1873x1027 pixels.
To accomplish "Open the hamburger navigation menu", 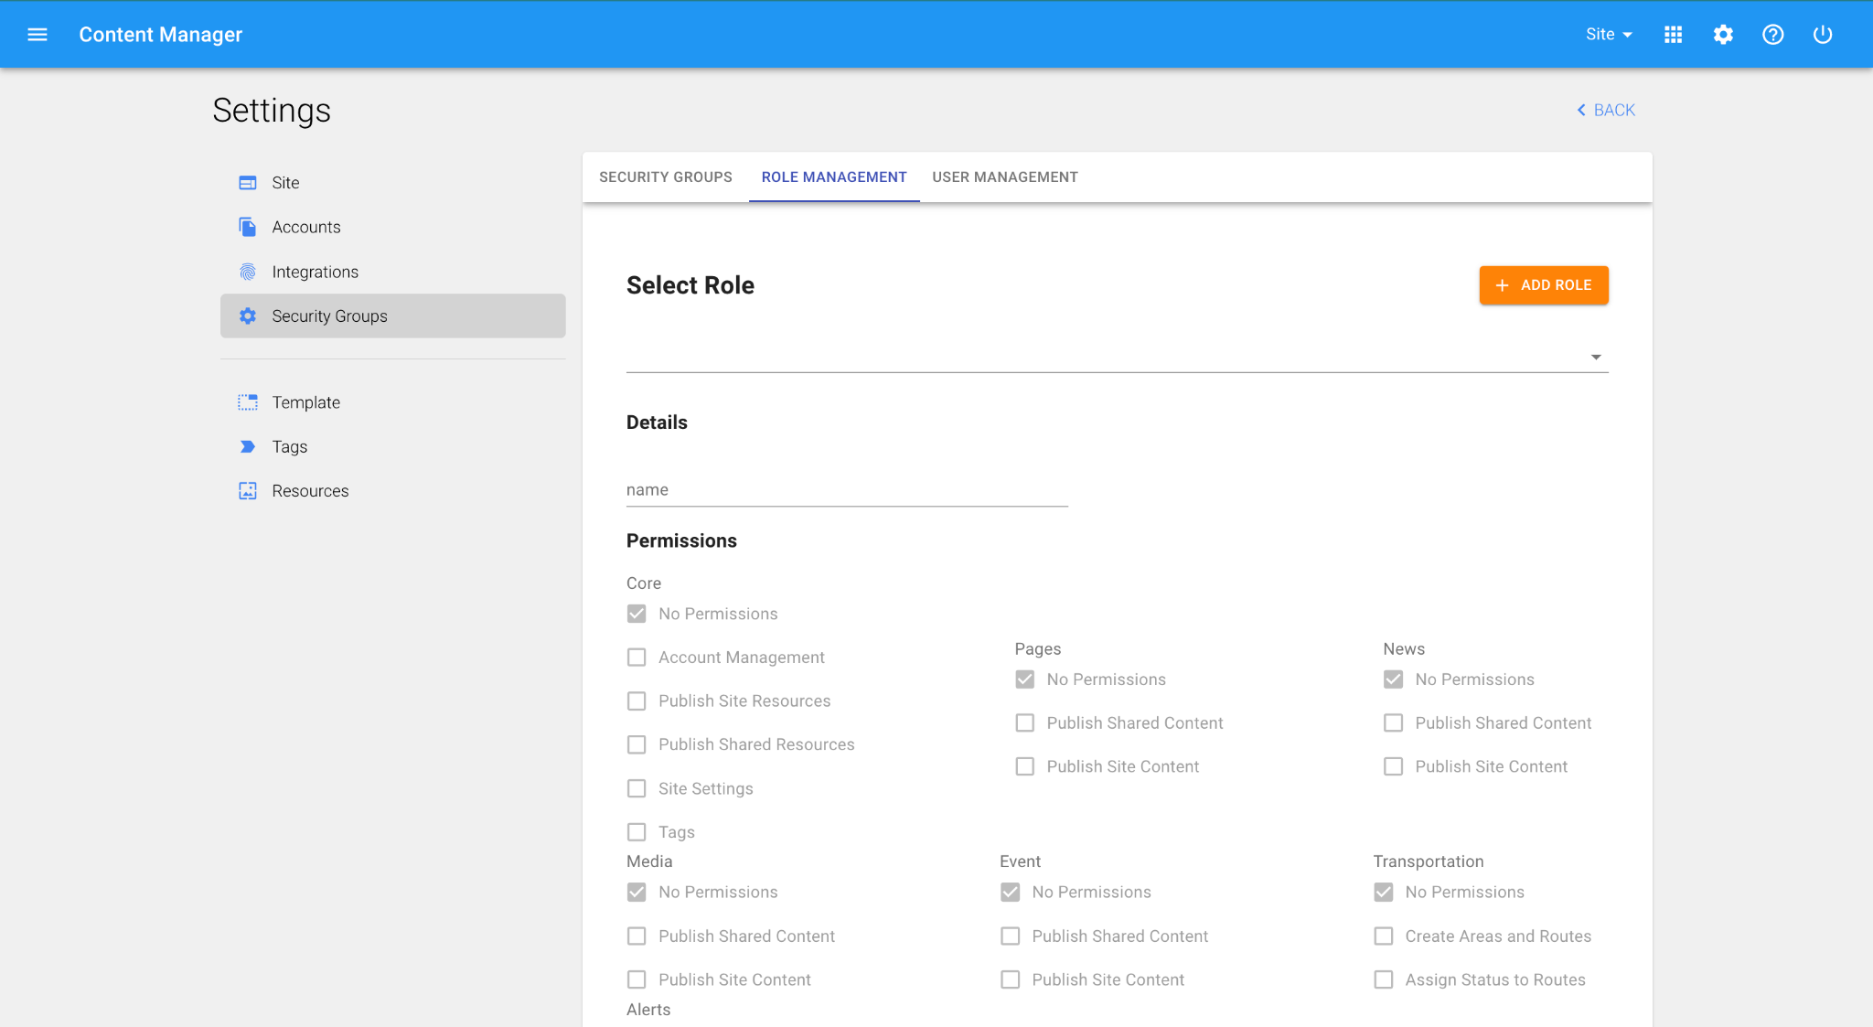I will pyautogui.click(x=37, y=35).
